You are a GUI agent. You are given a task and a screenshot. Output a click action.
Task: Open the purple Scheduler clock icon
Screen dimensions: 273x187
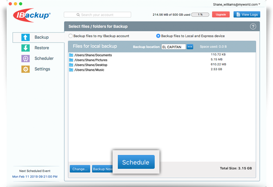(25, 58)
